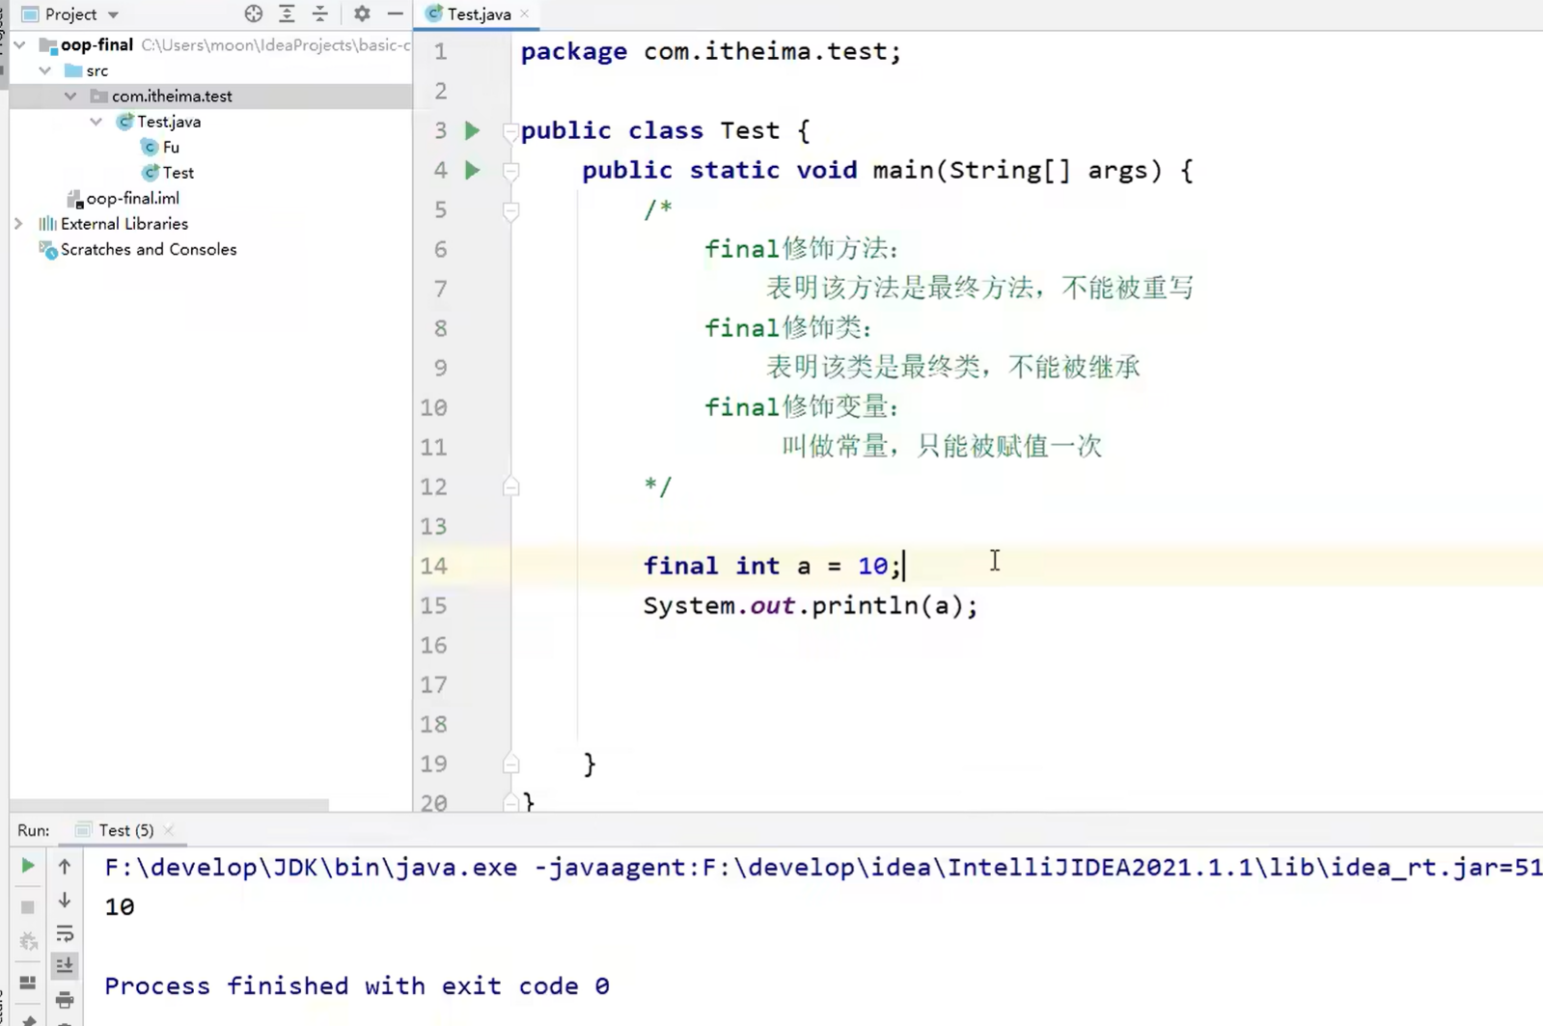This screenshot has height=1026, width=1543.
Task: Open the Project view dropdown arrow
Action: click(x=113, y=14)
